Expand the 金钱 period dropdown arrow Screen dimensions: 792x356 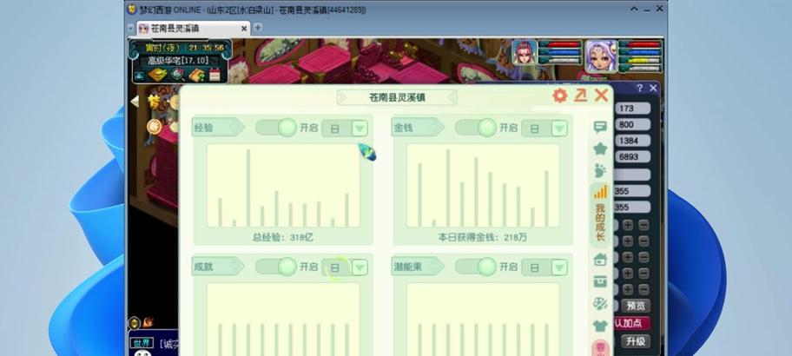559,129
